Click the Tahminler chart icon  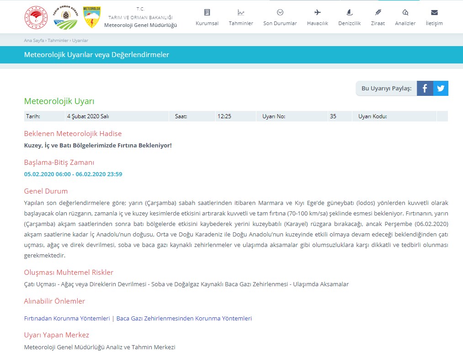[x=241, y=12]
